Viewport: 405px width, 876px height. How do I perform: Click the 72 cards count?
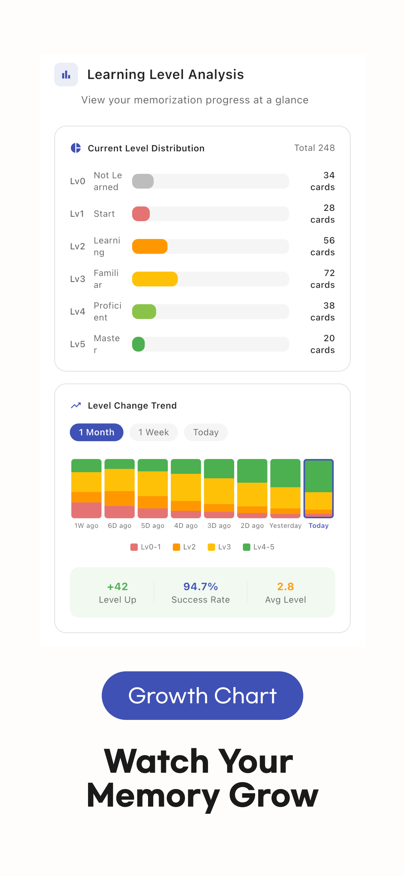pyautogui.click(x=322, y=279)
